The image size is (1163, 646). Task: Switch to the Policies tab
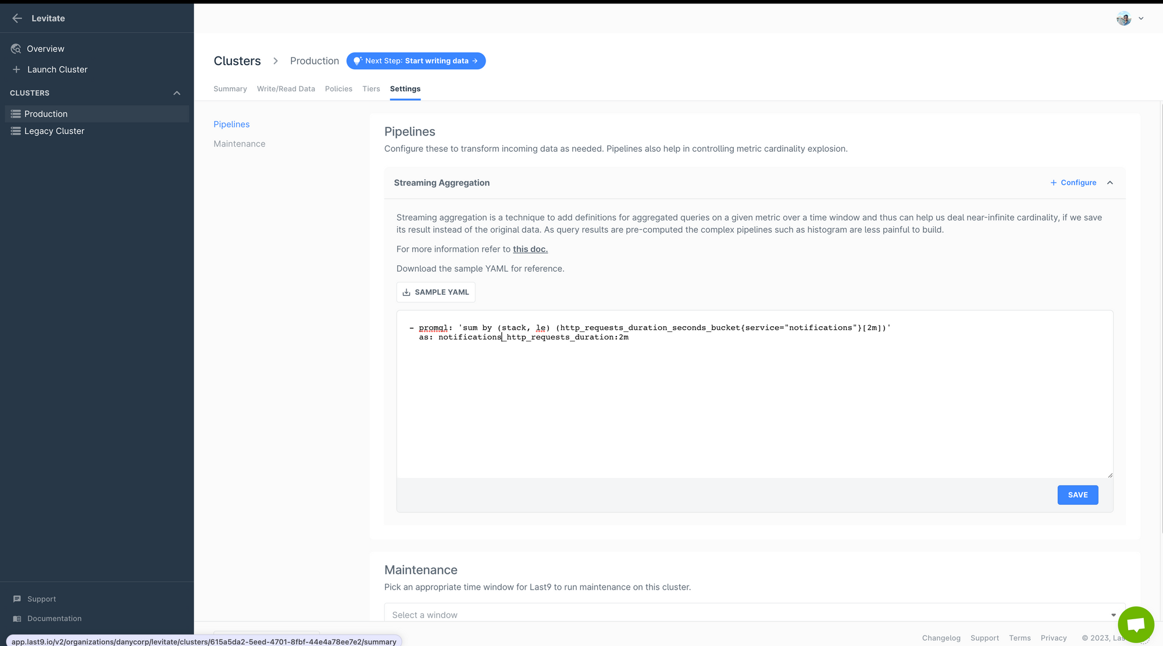(338, 89)
